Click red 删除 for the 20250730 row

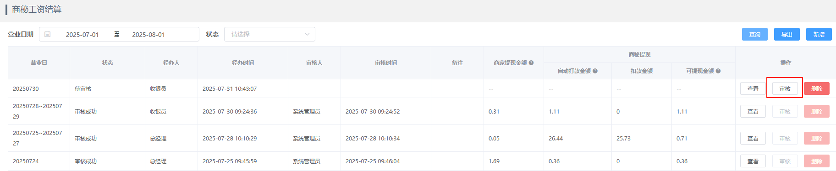(817, 88)
